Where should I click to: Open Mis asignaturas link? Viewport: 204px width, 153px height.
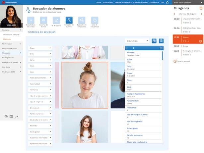point(8,58)
